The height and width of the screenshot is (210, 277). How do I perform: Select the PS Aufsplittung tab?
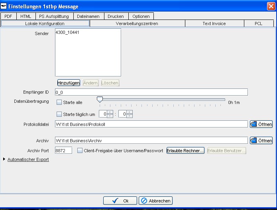54,16
